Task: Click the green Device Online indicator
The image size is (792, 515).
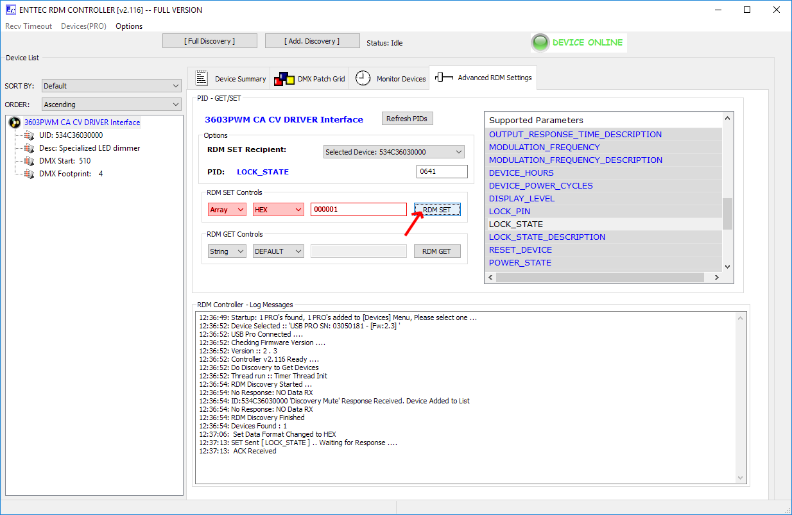Action: [541, 42]
